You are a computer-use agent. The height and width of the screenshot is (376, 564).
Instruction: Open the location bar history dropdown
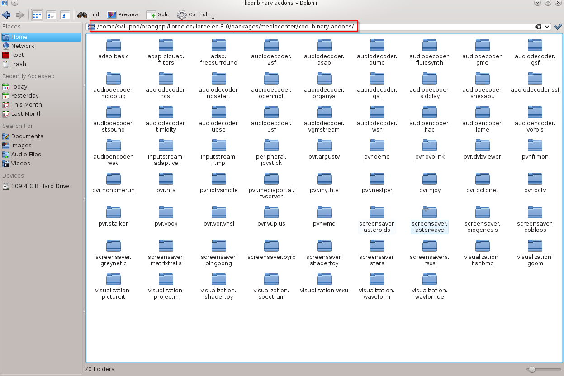coord(546,26)
